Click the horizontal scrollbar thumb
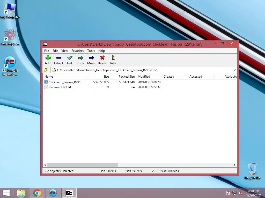The width and height of the screenshot is (265, 198). [x=83, y=165]
